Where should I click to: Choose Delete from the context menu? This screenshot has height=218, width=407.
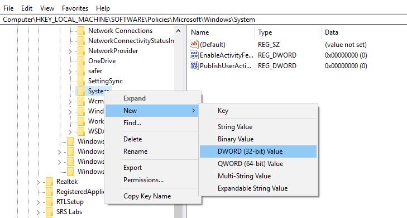[x=152, y=139]
